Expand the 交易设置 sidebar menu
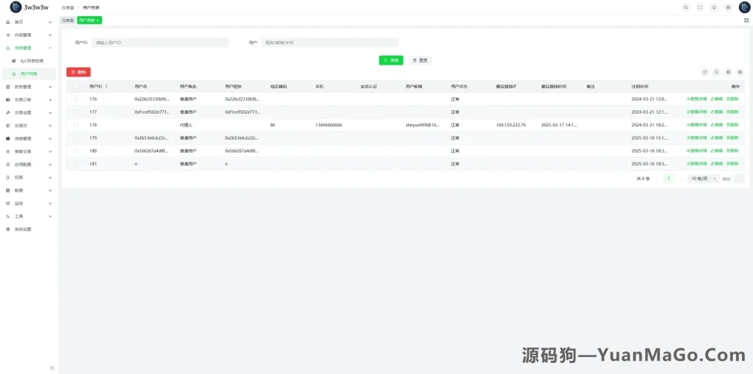The width and height of the screenshot is (753, 374). [x=29, y=113]
